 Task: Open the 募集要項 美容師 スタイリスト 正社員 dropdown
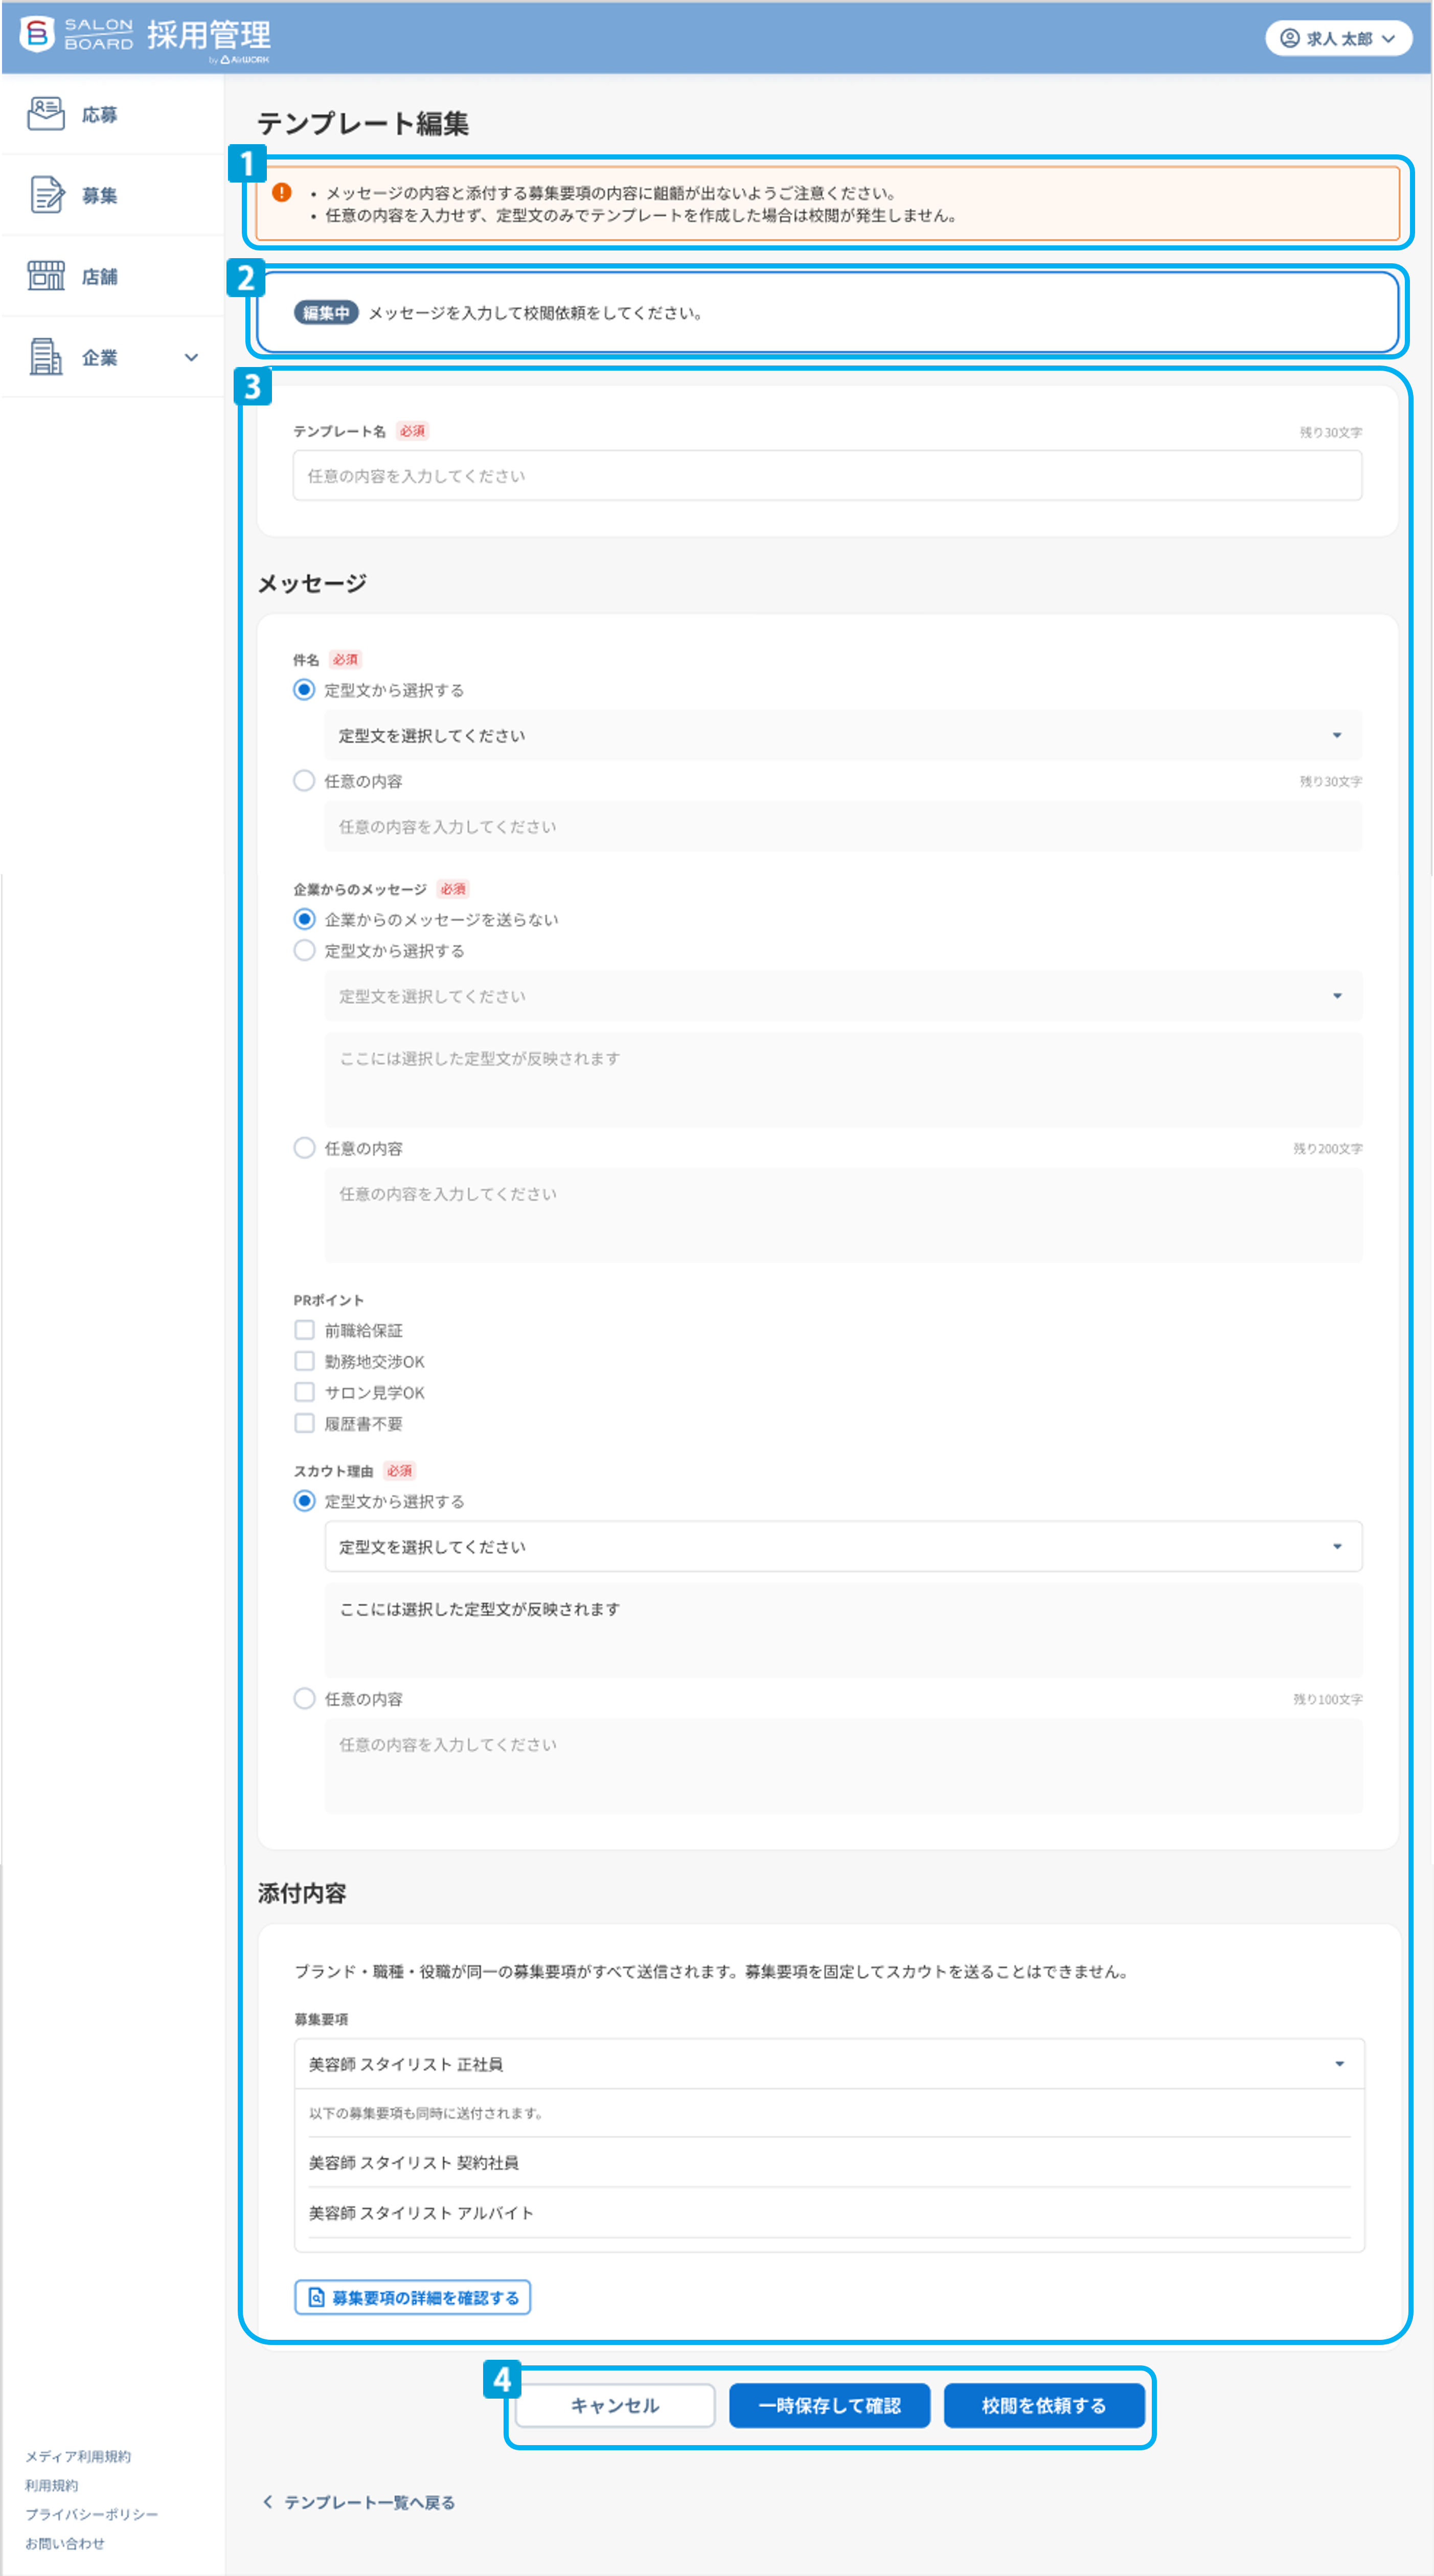point(829,2064)
